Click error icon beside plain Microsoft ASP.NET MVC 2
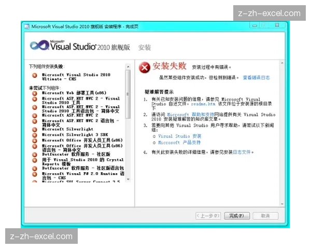311x249 pixels. [x=35, y=116]
